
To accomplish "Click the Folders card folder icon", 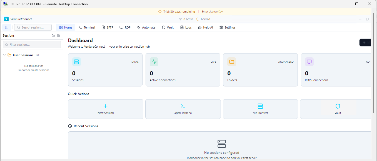I will coord(232,62).
